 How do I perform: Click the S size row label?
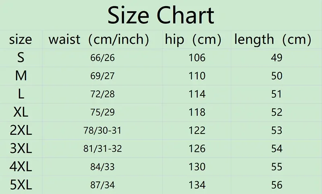click(21, 58)
